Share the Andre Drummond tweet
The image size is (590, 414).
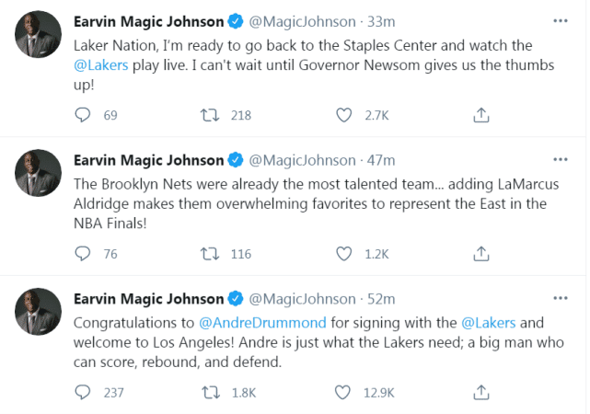click(480, 392)
